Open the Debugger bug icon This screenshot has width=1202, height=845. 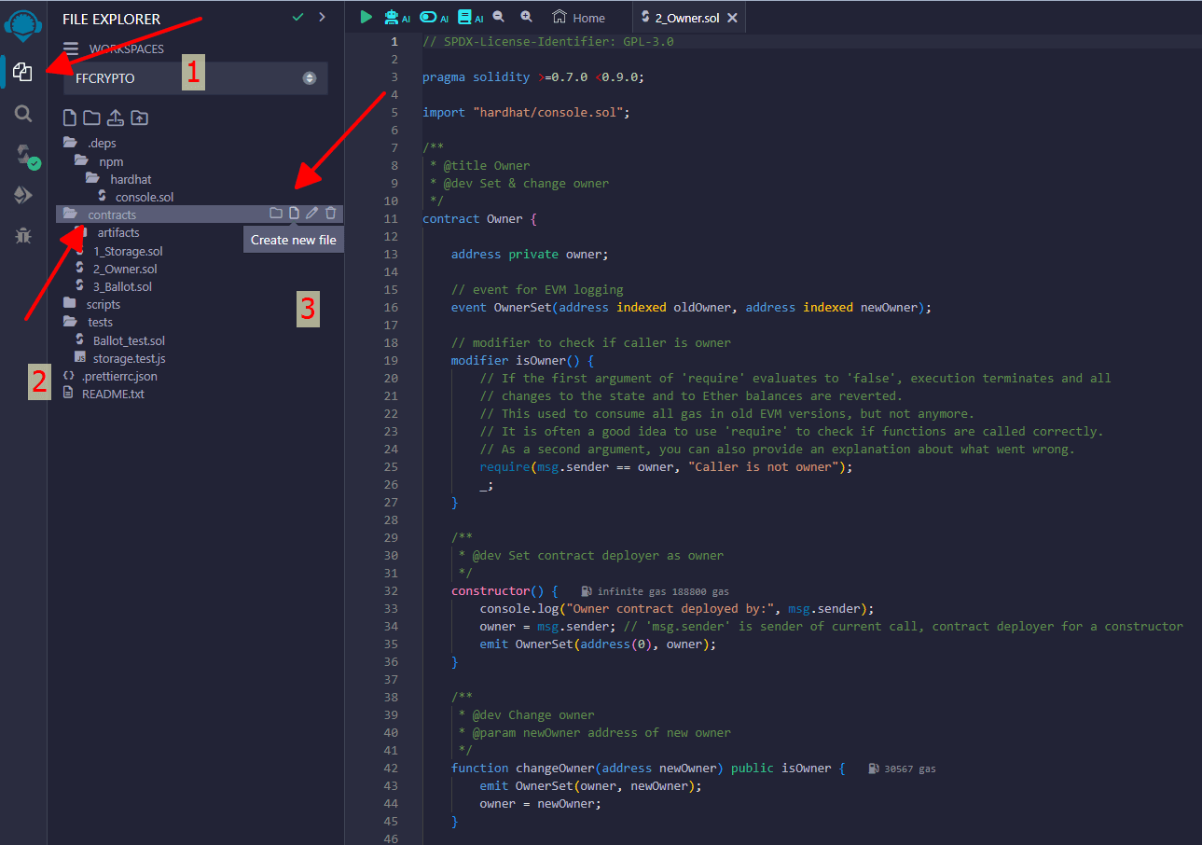[22, 236]
